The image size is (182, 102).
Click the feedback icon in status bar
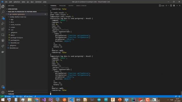click(x=176, y=96)
